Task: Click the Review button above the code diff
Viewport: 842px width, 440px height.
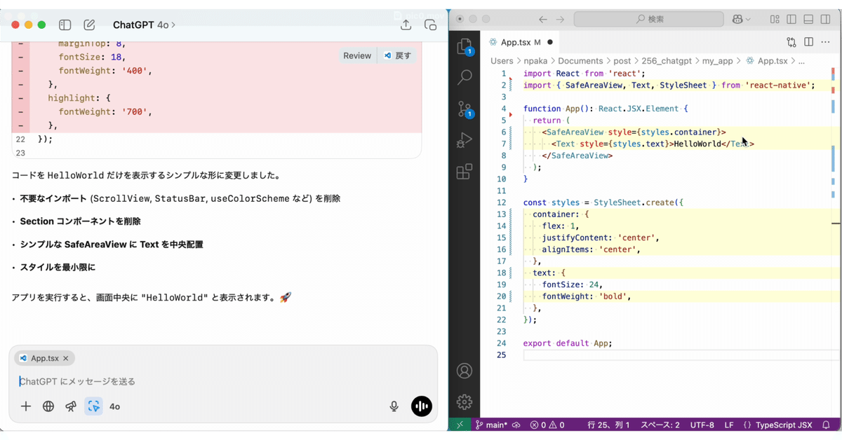Action: (358, 55)
